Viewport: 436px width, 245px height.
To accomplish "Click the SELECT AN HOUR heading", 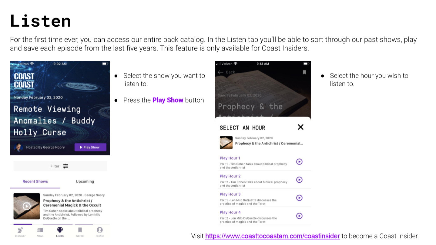I will [242, 128].
